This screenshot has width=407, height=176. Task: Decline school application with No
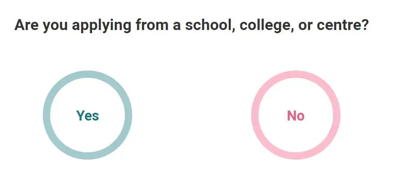[x=296, y=115]
